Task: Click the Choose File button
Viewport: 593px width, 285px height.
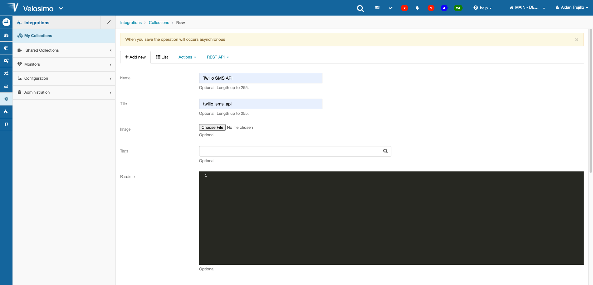Action: point(212,128)
